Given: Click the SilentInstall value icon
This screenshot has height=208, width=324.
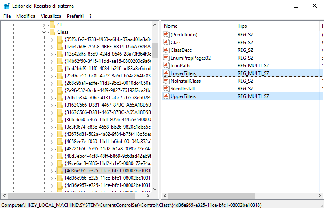Looking at the screenshot, I should pos(166,89).
